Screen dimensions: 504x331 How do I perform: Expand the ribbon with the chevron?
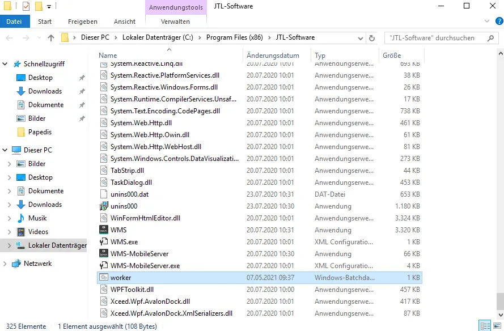point(487,21)
